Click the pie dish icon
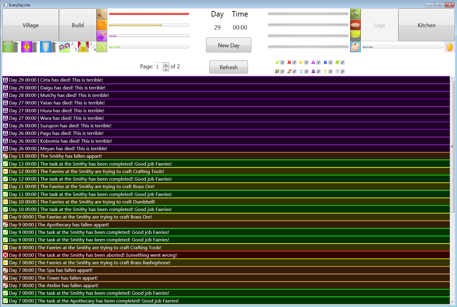Image resolution: width=457 pixels, height=307 pixels. [355, 25]
